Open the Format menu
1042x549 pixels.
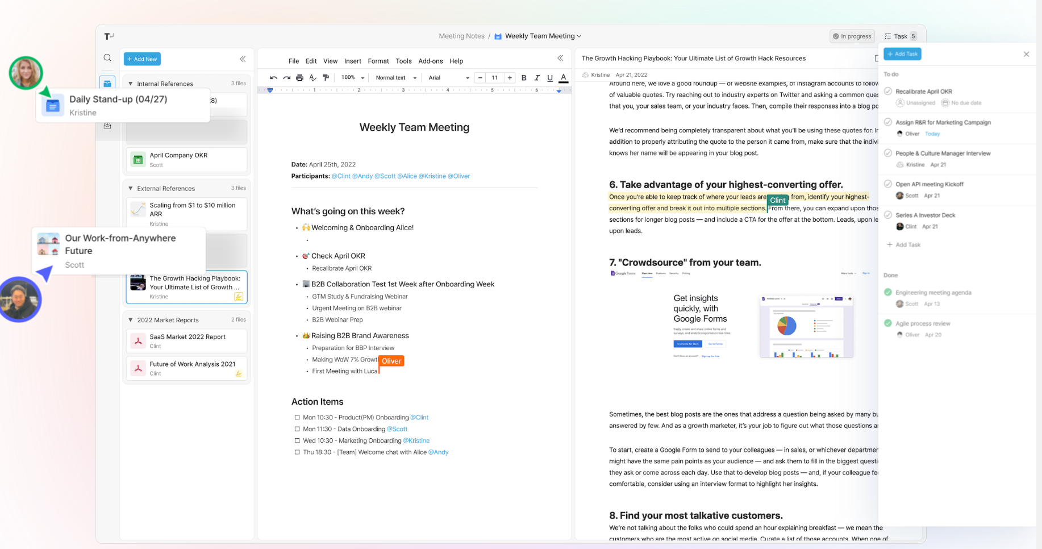point(378,61)
